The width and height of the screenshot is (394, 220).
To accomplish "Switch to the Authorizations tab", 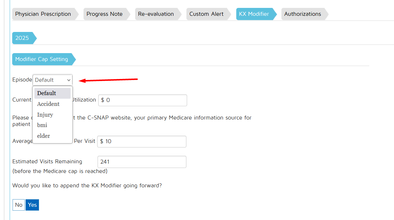I will pos(303,14).
